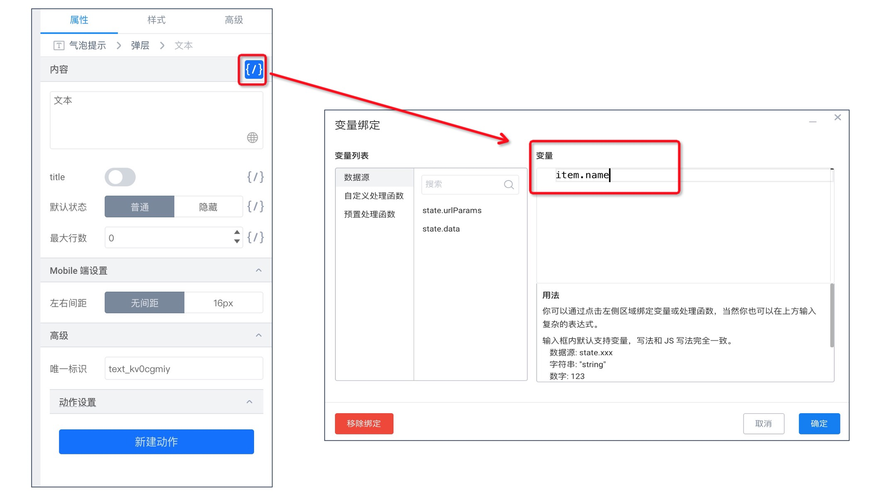Pick state.data variable

[x=441, y=229]
